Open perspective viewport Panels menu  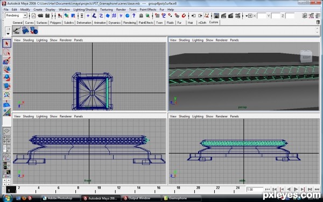(x=234, y=40)
